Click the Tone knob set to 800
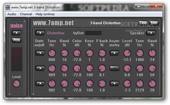The height and width of the screenshot is (105, 170). pyautogui.click(x=52, y=53)
